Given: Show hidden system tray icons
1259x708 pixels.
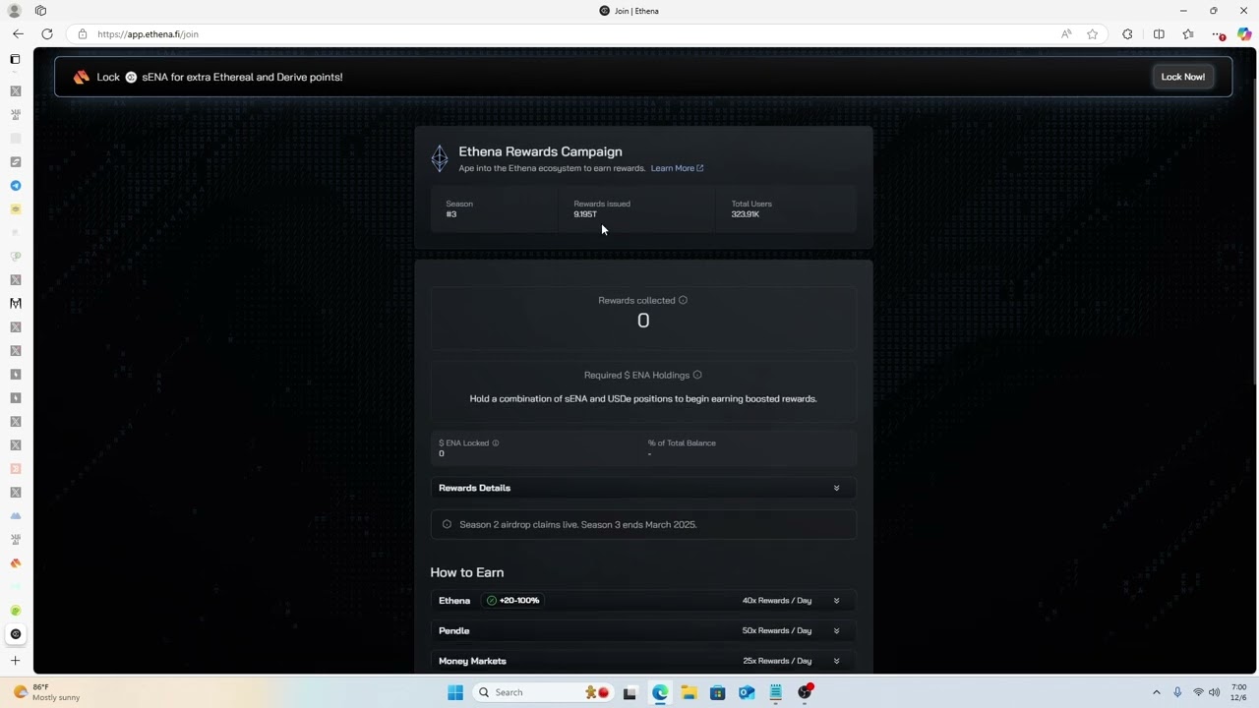Looking at the screenshot, I should point(1156,692).
